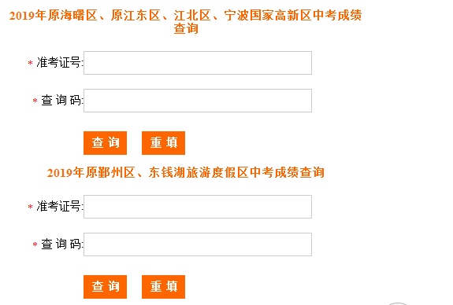Focus 查询码 field in the 鄞州区 form
The width and height of the screenshot is (453, 305).
[198, 244]
